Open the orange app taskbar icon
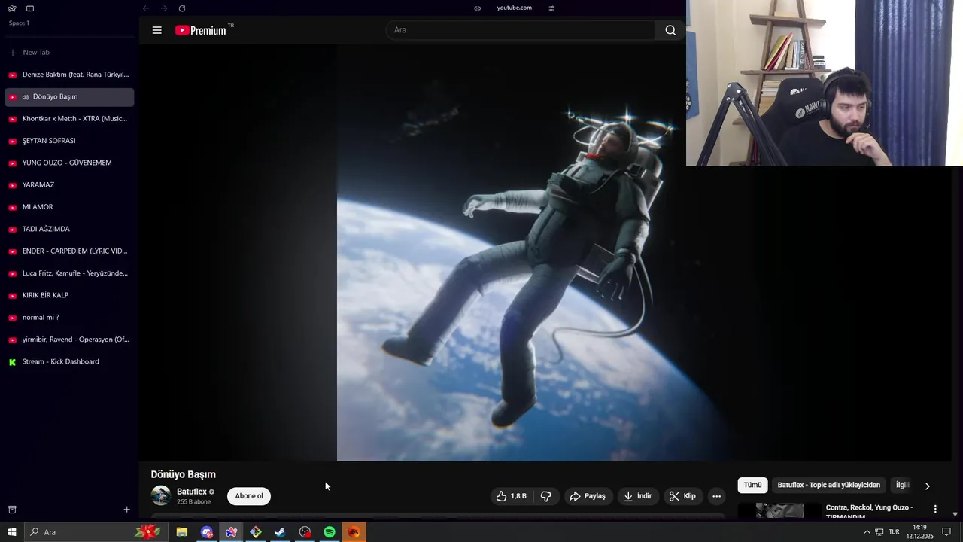The width and height of the screenshot is (963, 542). (x=354, y=532)
